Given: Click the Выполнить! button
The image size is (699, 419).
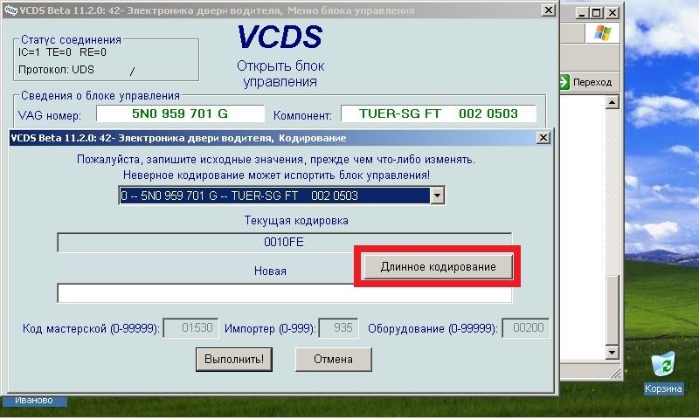Looking at the screenshot, I should point(234,360).
